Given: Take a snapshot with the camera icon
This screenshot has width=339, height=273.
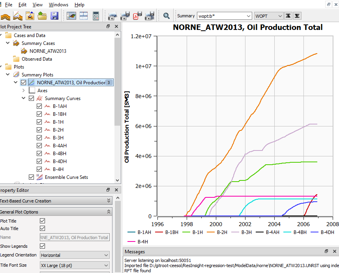Looking at the screenshot, I should click(112, 16).
